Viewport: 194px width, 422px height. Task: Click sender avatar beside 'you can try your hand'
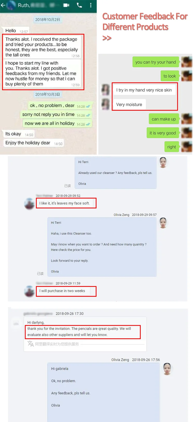click(186, 62)
